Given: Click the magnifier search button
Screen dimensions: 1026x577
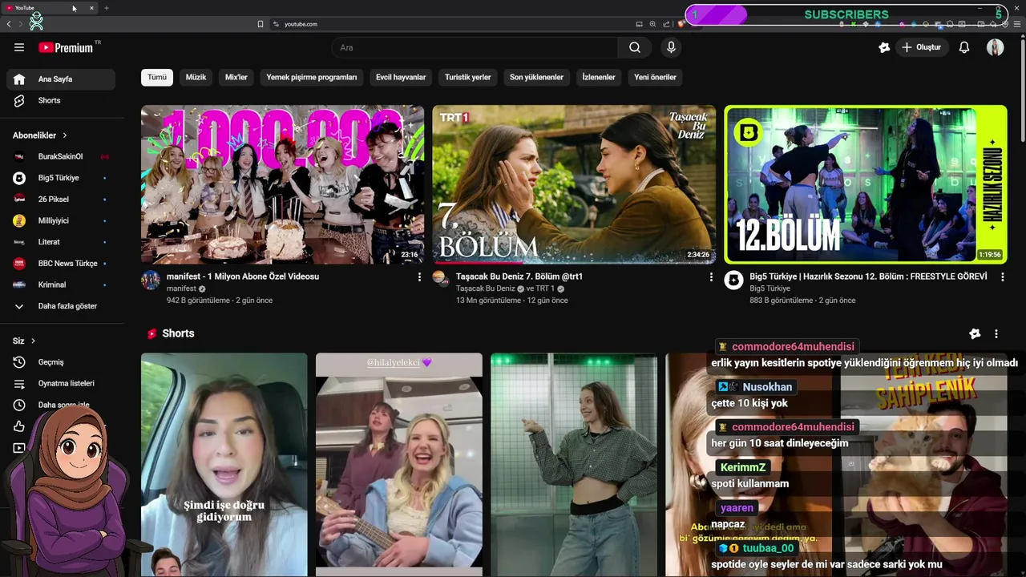Looking at the screenshot, I should click(635, 47).
